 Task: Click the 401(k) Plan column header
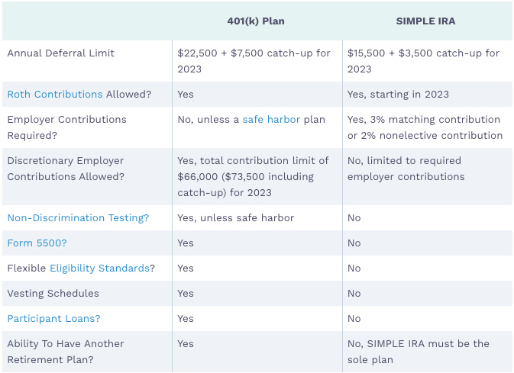[256, 21]
